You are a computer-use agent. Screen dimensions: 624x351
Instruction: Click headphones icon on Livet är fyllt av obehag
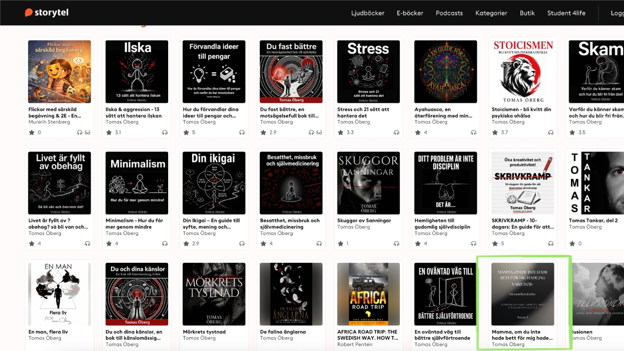point(88,244)
